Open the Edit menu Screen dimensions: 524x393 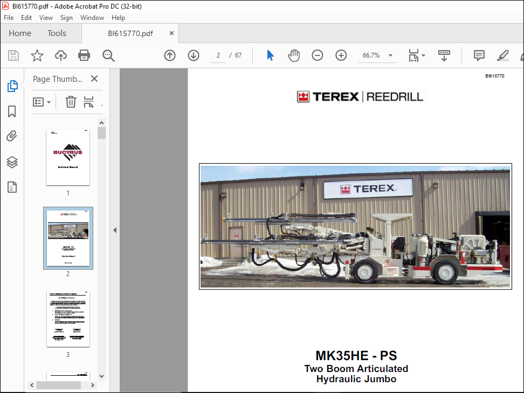coord(26,18)
